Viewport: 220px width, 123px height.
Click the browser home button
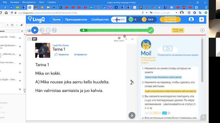pos(6,13)
